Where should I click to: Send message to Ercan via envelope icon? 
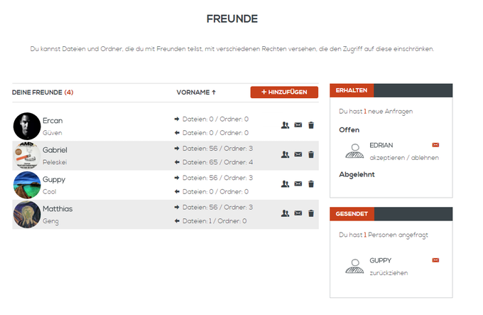[298, 125]
